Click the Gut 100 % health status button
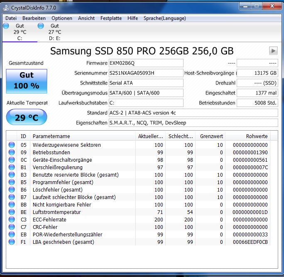 click(x=27, y=81)
